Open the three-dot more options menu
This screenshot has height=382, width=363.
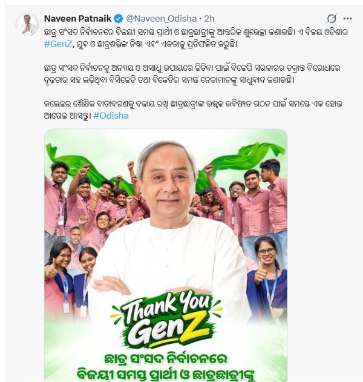click(x=347, y=19)
